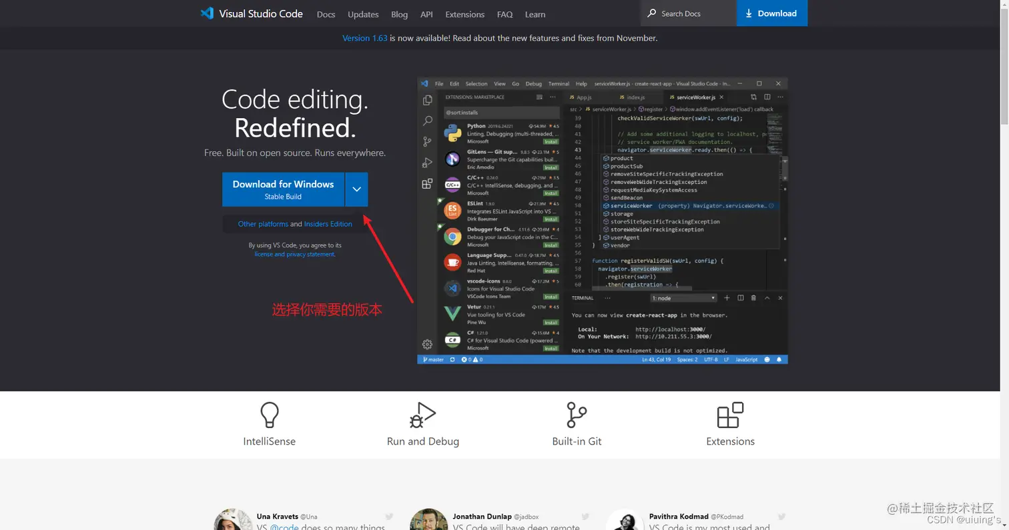
Task: Click the split editor icon in preview
Action: (x=767, y=97)
